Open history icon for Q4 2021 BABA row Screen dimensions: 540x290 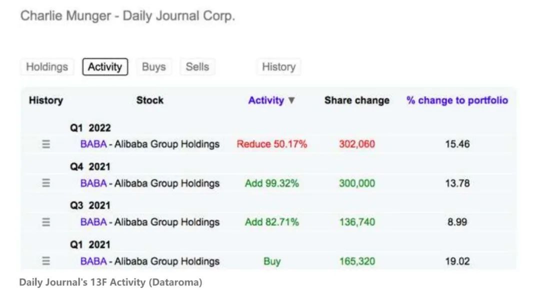click(x=46, y=183)
